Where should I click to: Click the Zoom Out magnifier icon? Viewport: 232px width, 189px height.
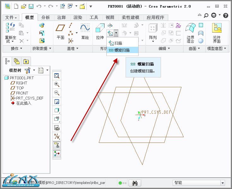coord(57,93)
